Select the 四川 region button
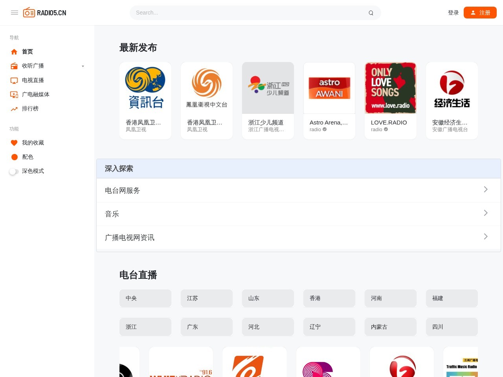The width and height of the screenshot is (503, 377). click(452, 327)
